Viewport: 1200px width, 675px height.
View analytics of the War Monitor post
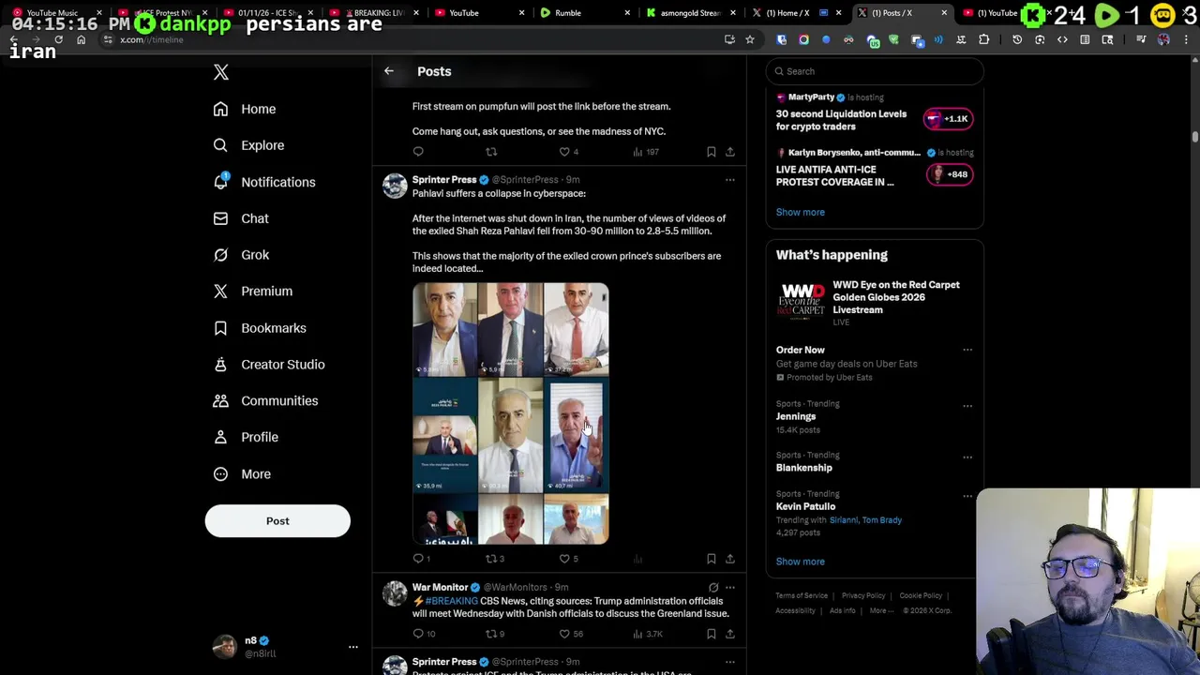tap(648, 634)
